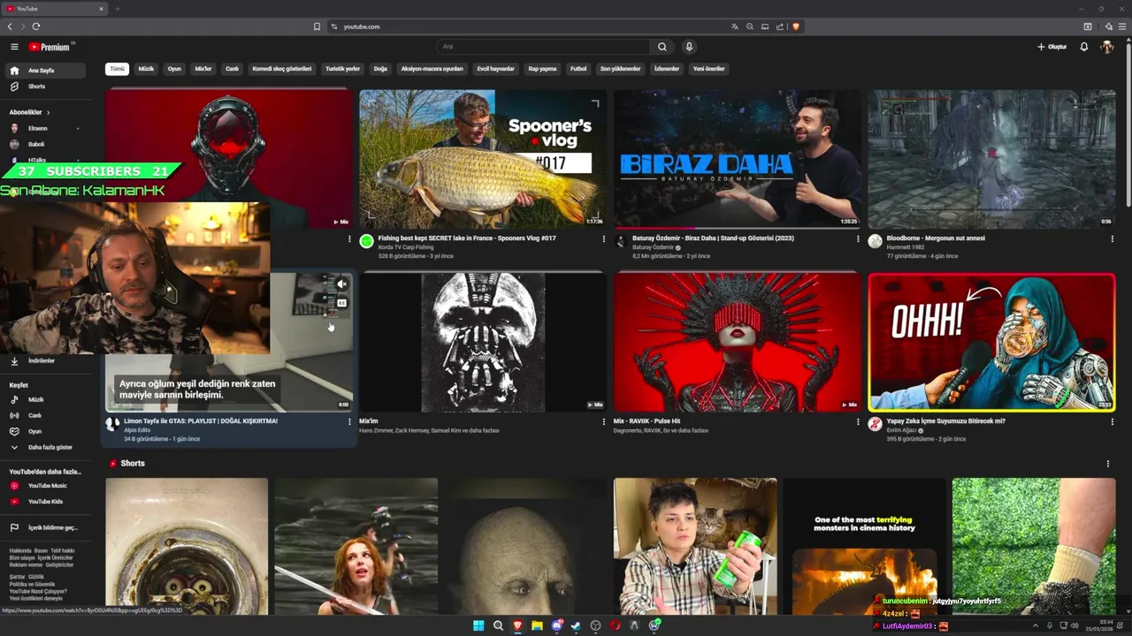Open a new browser tab
Image resolution: width=1132 pixels, height=636 pixels.
click(117, 9)
